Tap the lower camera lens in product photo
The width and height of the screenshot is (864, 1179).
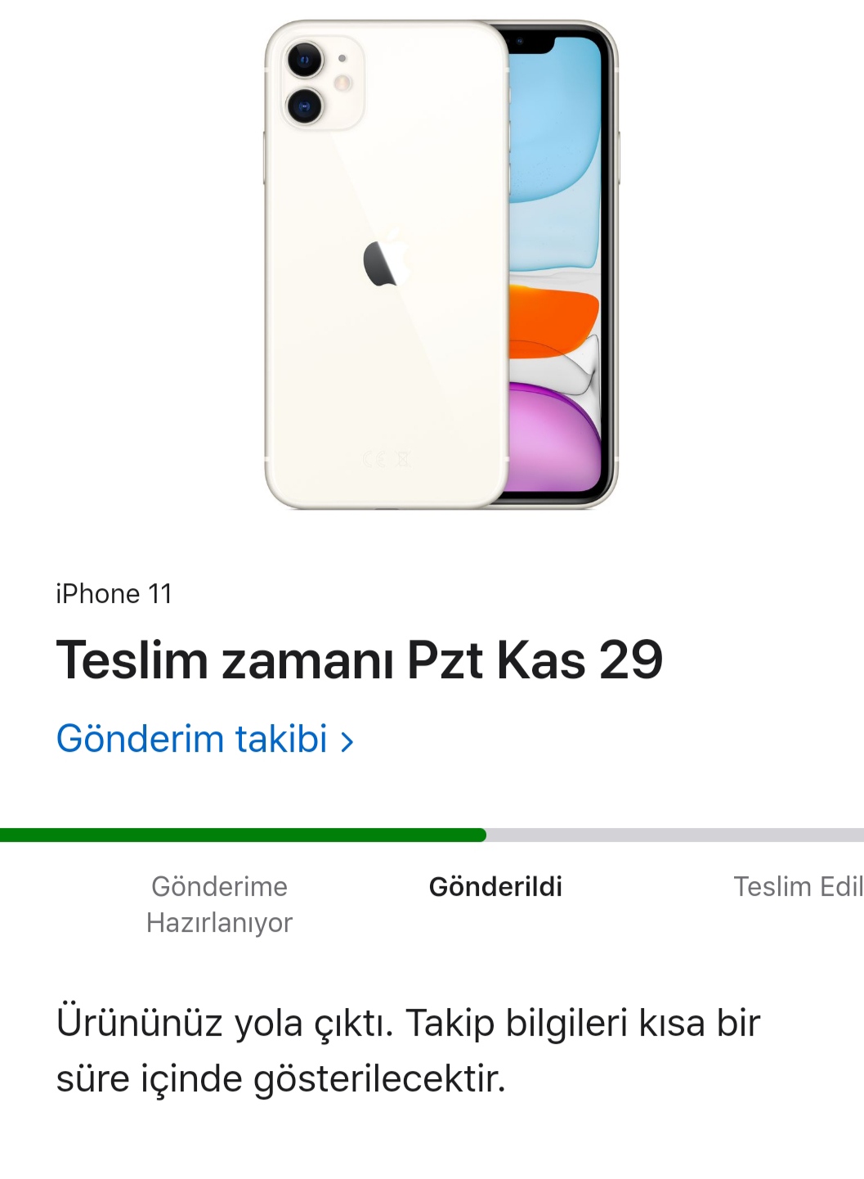(304, 106)
